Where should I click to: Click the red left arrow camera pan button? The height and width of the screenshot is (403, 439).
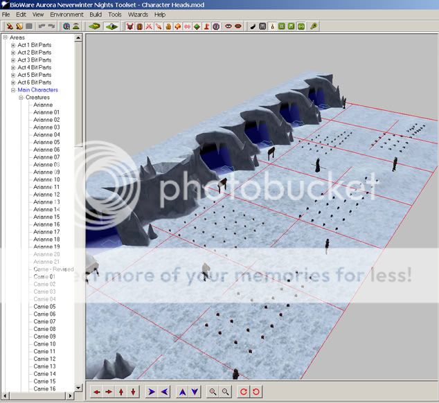[97, 392]
